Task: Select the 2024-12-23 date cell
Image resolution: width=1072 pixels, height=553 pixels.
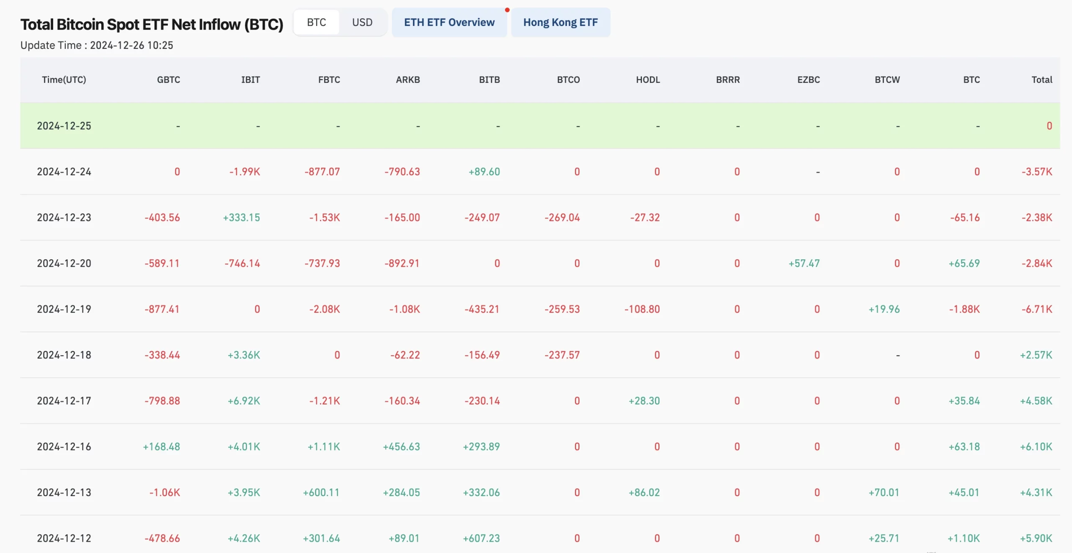Action: click(x=64, y=218)
